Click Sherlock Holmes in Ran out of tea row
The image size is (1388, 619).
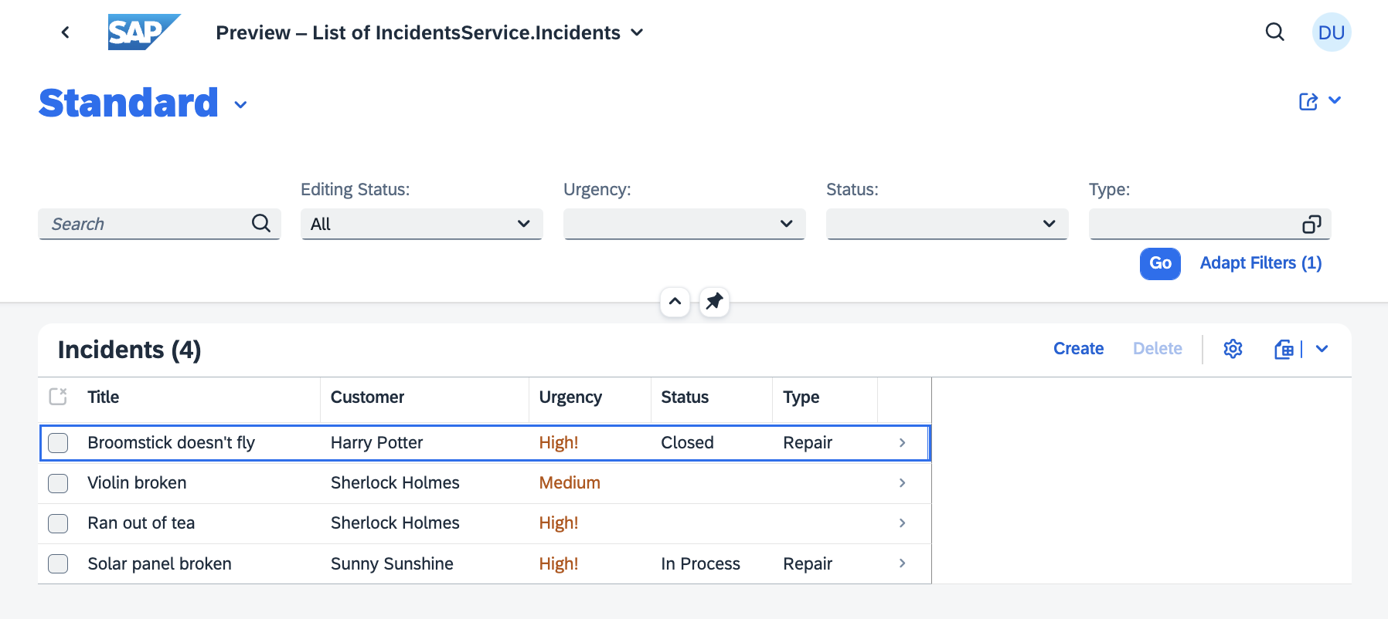pyautogui.click(x=395, y=523)
